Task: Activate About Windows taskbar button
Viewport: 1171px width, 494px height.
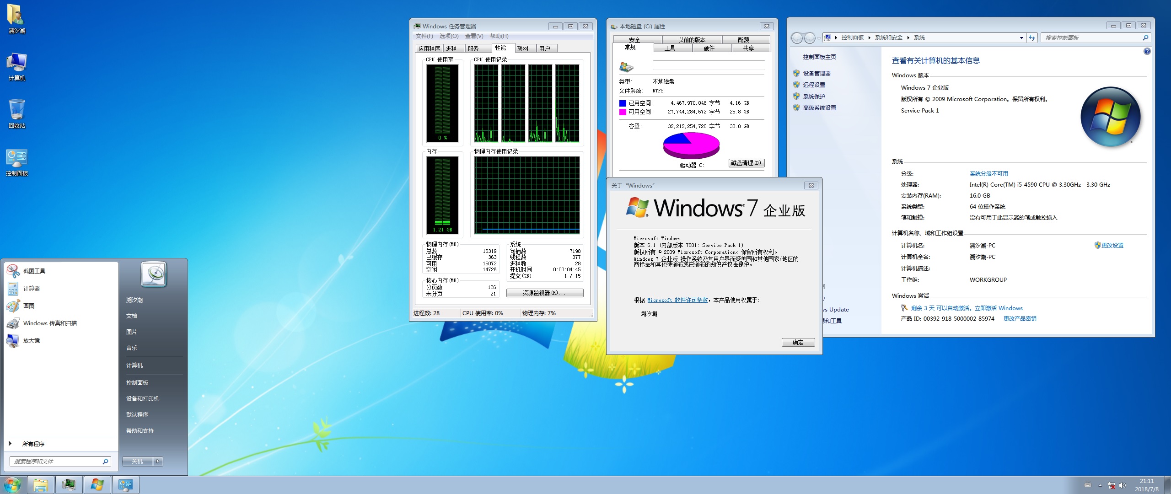Action: (x=97, y=485)
